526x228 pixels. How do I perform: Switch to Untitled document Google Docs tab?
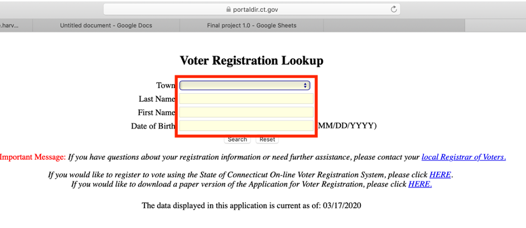point(106,26)
